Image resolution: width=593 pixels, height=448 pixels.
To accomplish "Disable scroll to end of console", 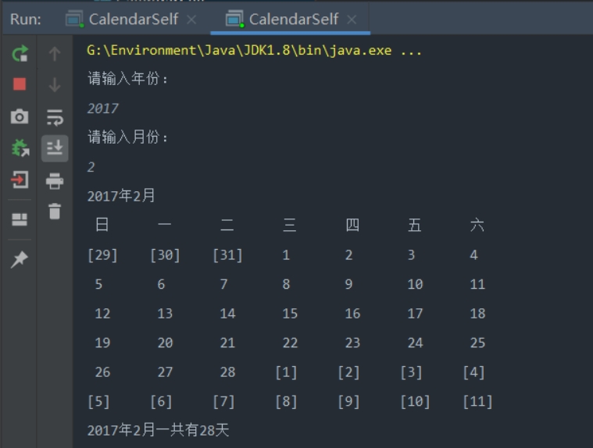I will (54, 148).
